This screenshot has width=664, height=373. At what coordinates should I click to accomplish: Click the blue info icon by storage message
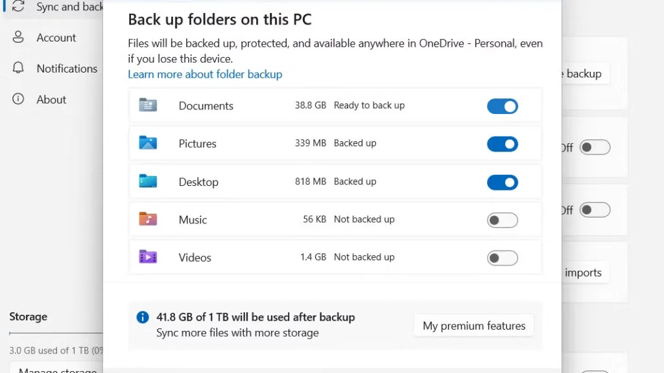(143, 317)
